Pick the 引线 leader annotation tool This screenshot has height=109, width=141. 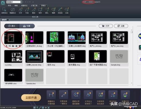click(27, 11)
